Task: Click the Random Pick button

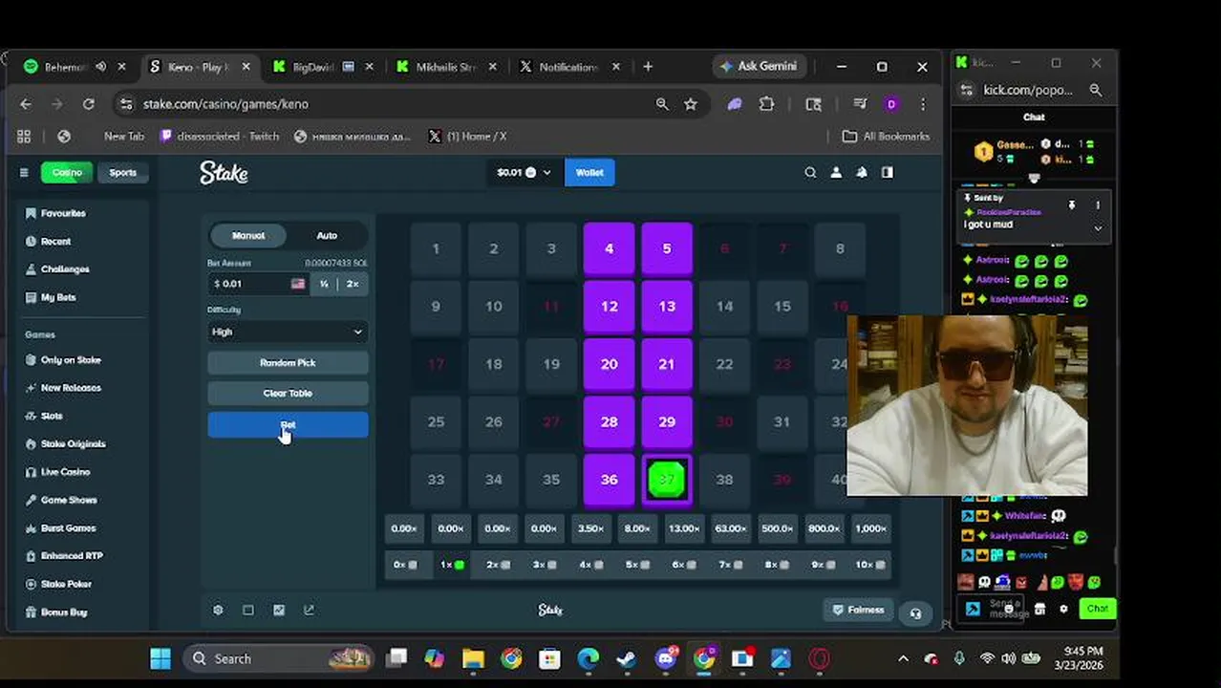Action: click(x=288, y=363)
